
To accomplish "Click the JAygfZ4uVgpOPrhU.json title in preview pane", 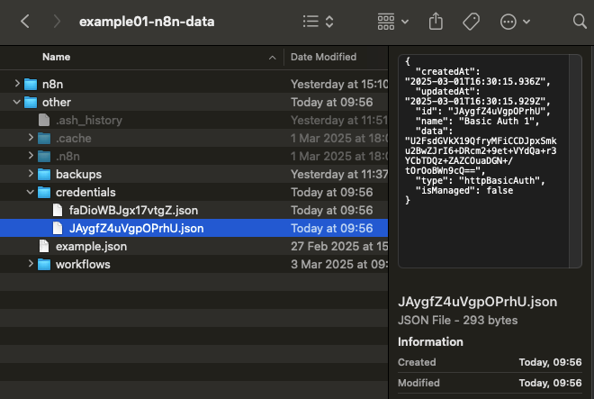I will pos(477,302).
